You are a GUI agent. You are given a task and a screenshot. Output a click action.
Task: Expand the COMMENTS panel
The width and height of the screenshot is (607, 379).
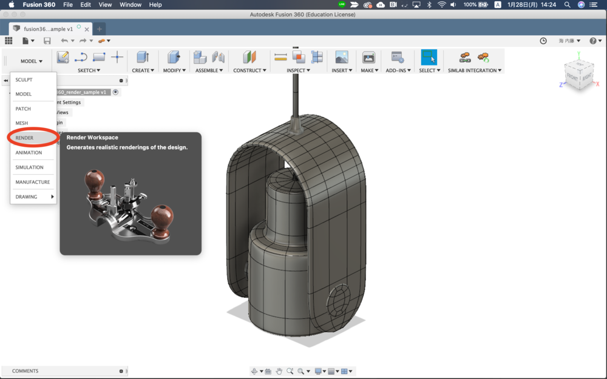coord(121,371)
